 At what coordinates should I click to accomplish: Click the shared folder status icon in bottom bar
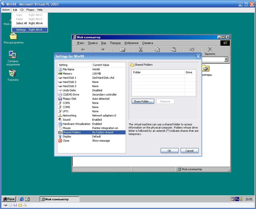(20, 205)
